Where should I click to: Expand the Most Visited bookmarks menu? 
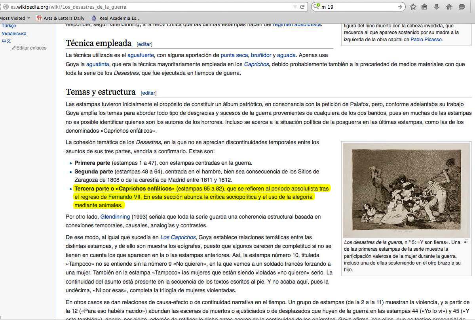(x=15, y=18)
